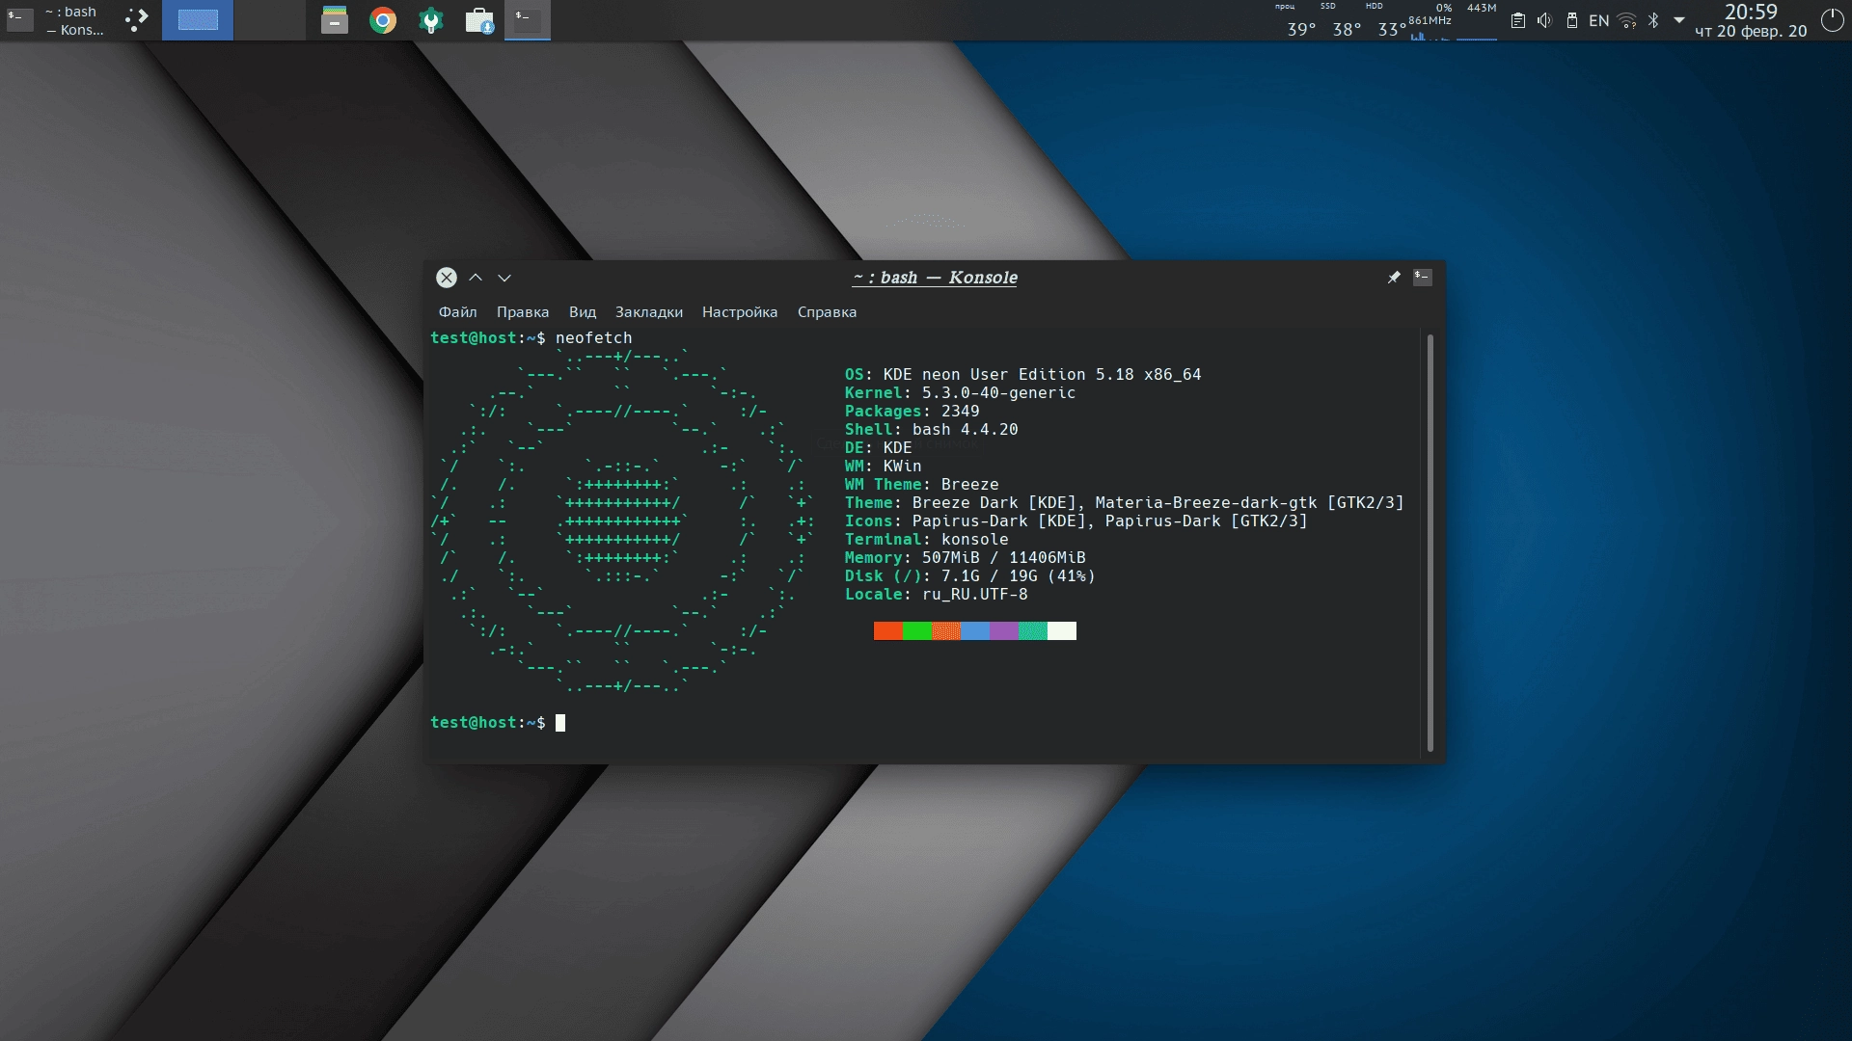Switch to the second dark virtual desktop pager
The width and height of the screenshot is (1852, 1041).
[270, 20]
